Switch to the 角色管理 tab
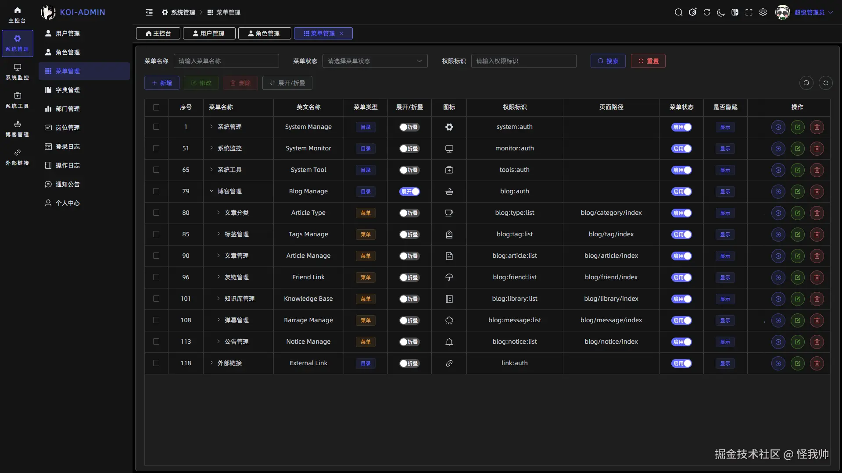Screen dimensions: 842x473 point(264,33)
